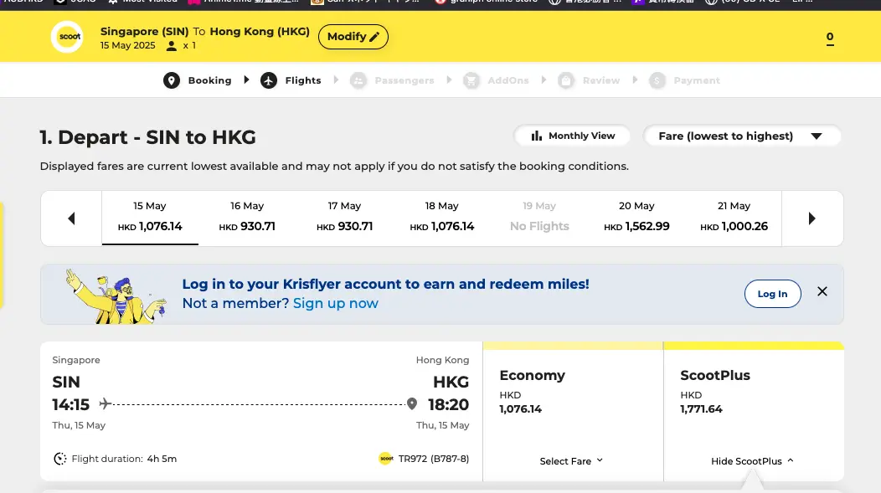Select 17 May fare HKD 930.71
This screenshot has width=881, height=493.
[344, 218]
